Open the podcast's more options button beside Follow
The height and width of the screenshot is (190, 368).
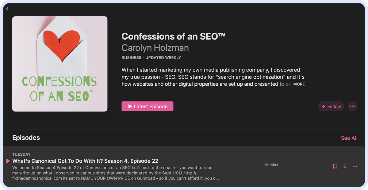pyautogui.click(x=352, y=107)
